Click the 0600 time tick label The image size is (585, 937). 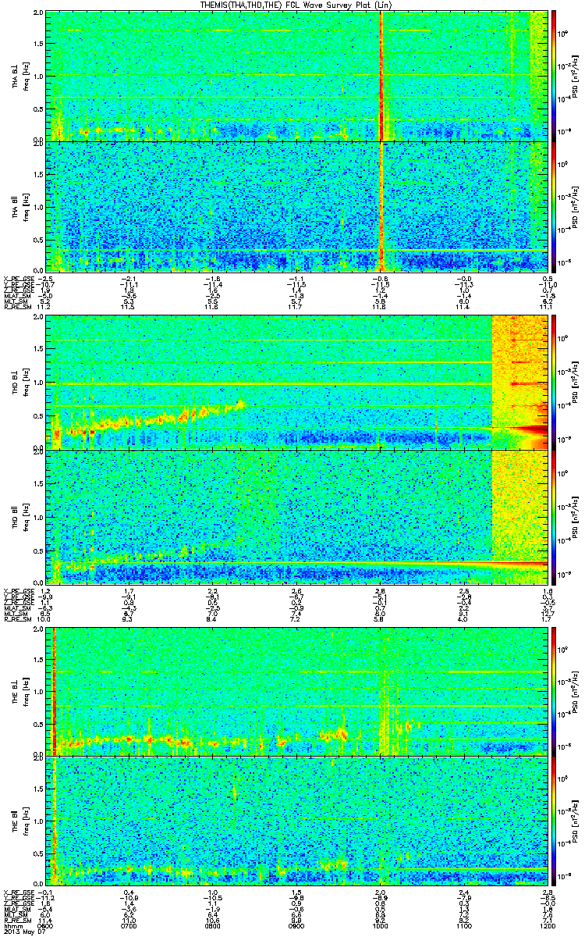tap(46, 926)
